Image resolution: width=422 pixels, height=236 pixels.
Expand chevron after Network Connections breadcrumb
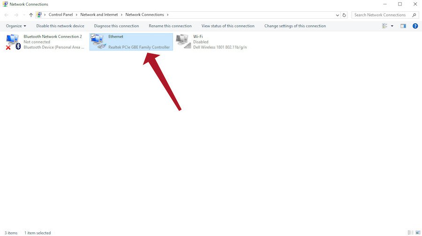(x=167, y=15)
